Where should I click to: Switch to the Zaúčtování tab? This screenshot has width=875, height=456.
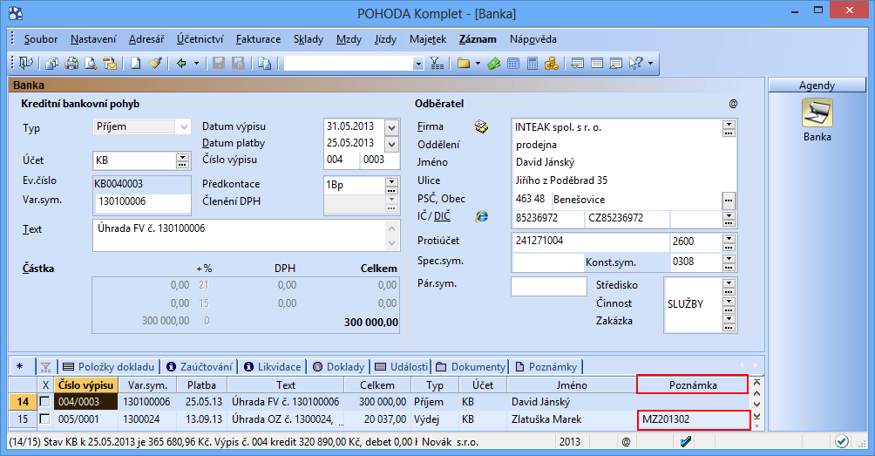click(200, 367)
